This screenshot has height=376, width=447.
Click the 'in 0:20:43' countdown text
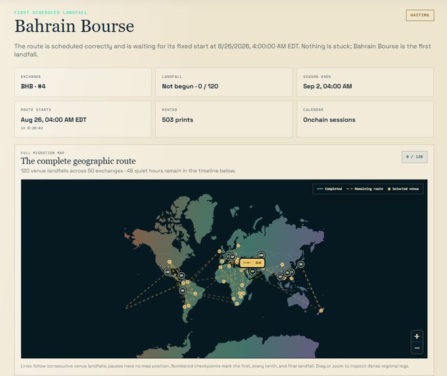pyautogui.click(x=32, y=128)
